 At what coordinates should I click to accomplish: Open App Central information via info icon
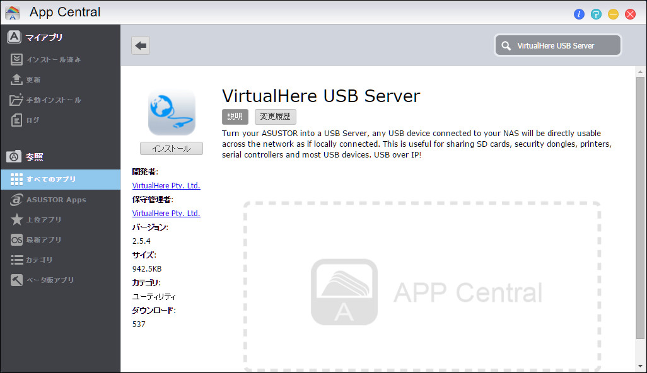pos(579,14)
